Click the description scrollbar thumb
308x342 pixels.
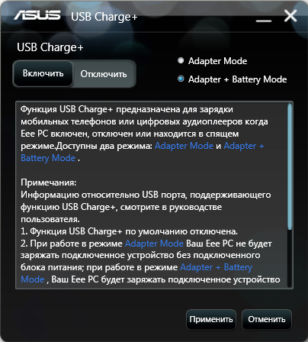coord(290,166)
